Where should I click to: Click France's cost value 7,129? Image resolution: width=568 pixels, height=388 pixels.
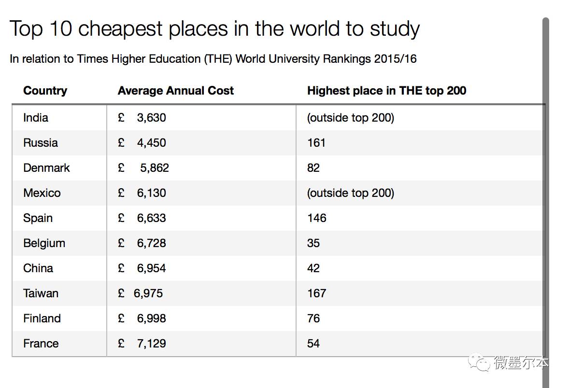(x=151, y=344)
